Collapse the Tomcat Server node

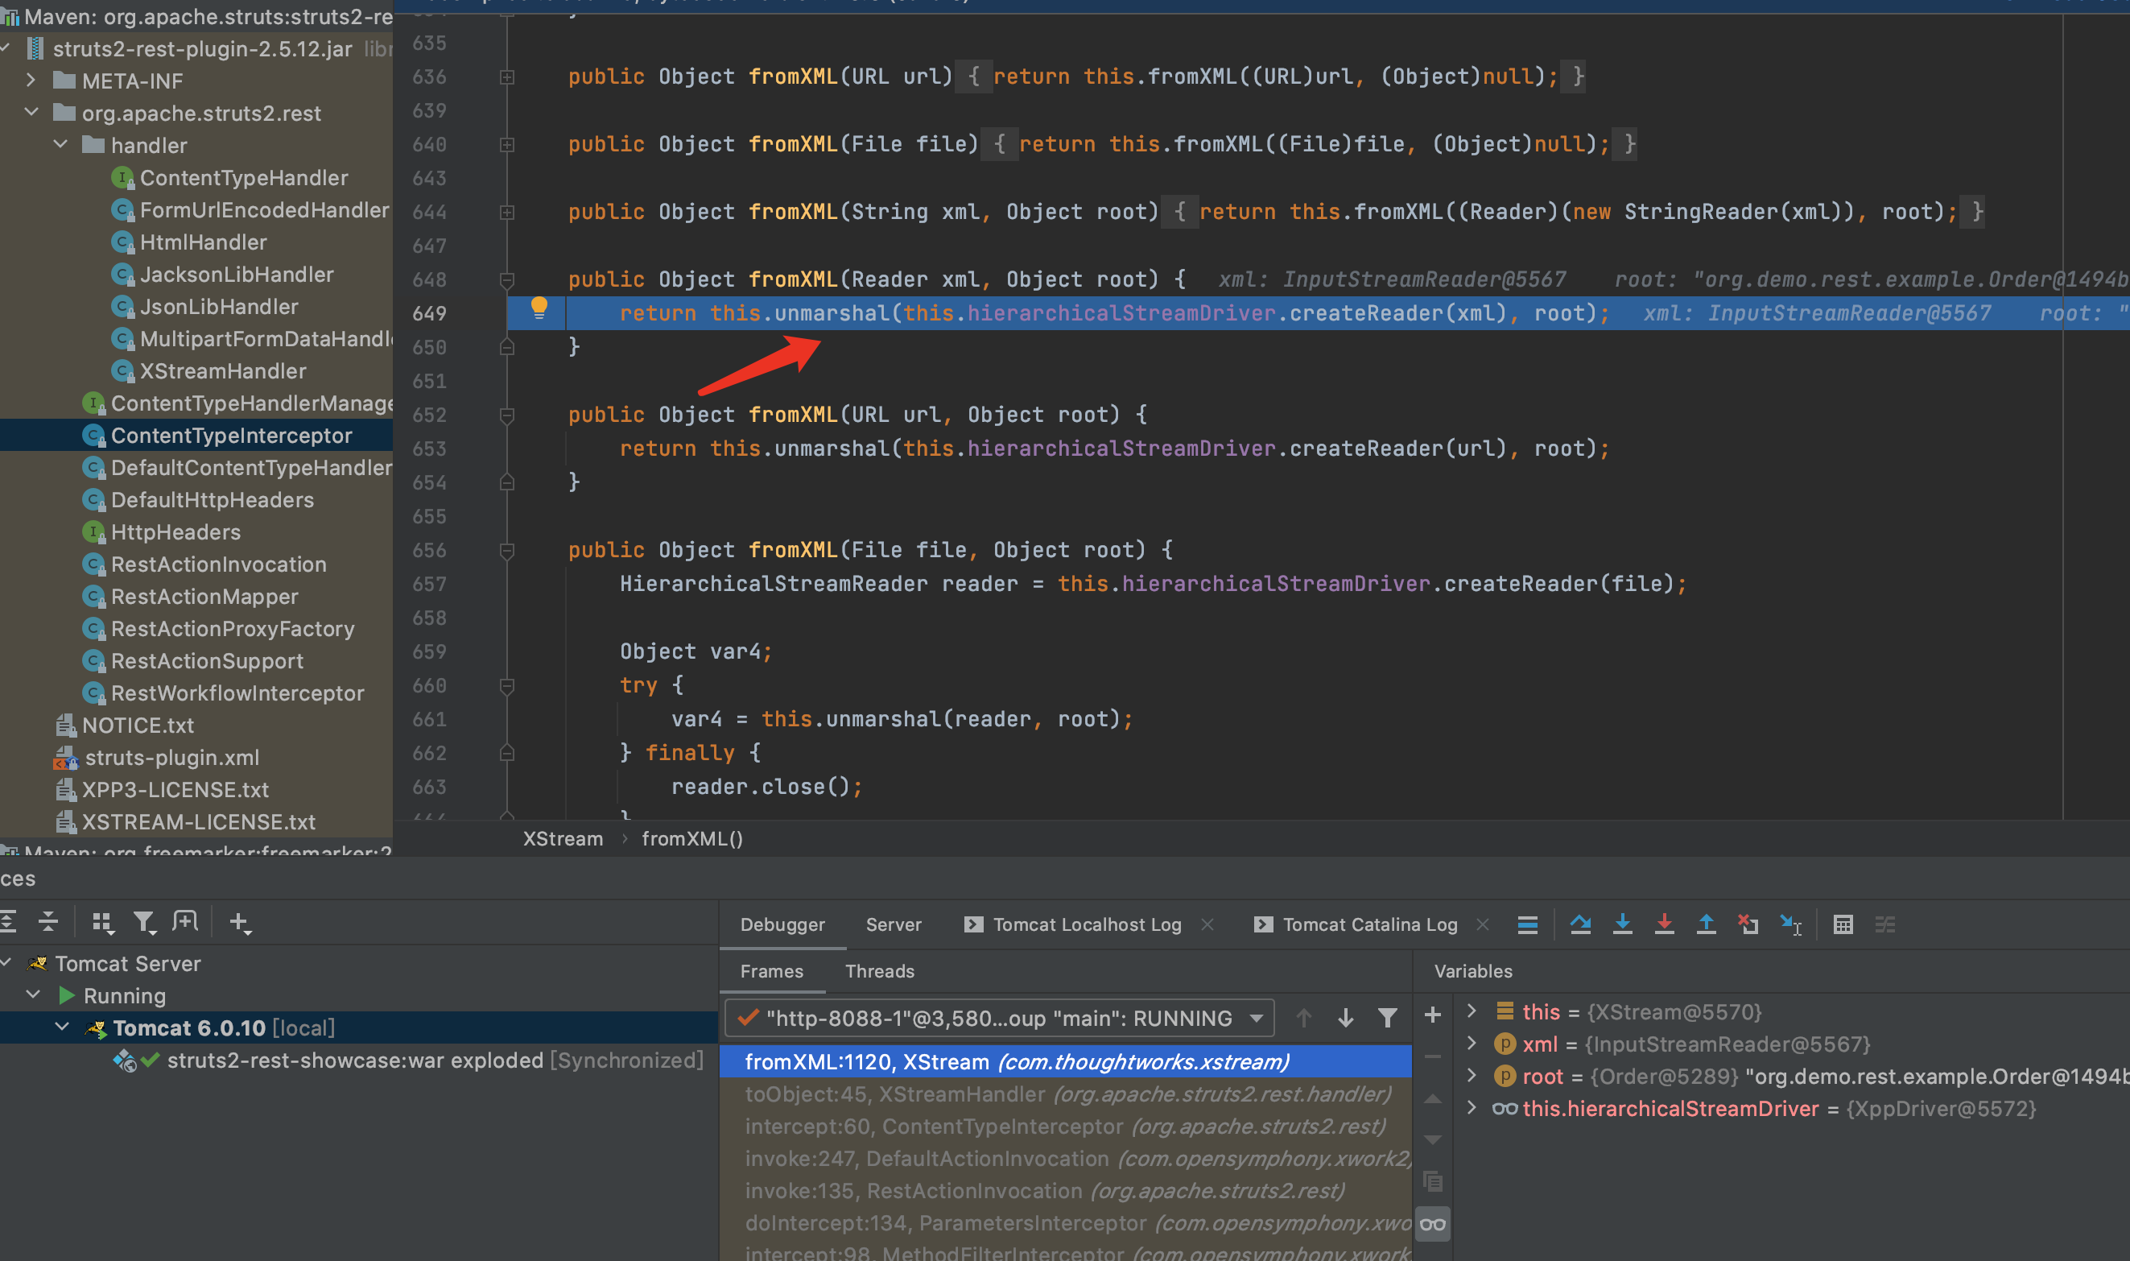(6, 963)
